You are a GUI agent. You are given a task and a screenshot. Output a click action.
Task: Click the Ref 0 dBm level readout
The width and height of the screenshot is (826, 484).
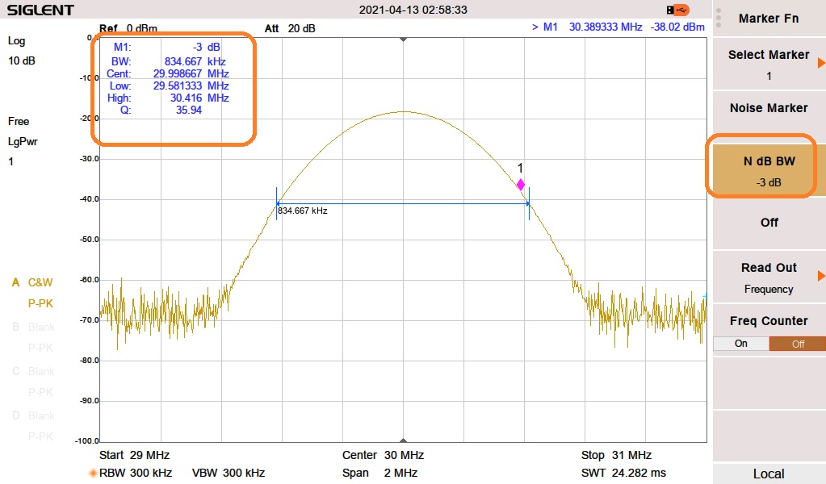click(x=128, y=28)
